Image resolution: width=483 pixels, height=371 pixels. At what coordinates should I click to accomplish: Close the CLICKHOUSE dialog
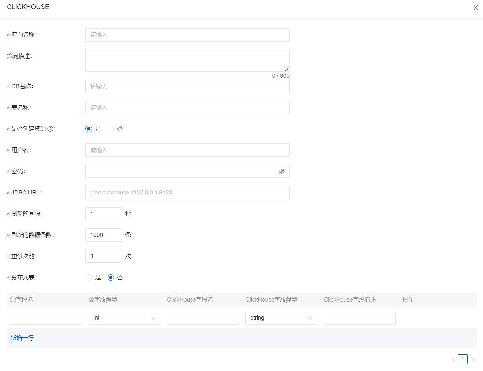pos(475,7)
